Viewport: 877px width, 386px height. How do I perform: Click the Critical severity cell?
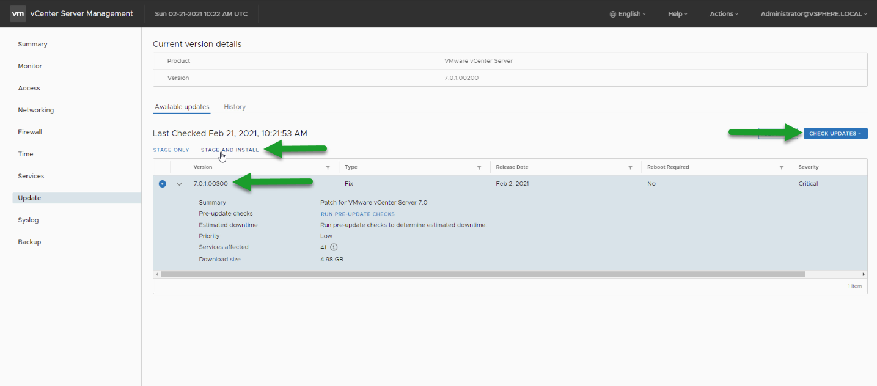pyautogui.click(x=808, y=184)
